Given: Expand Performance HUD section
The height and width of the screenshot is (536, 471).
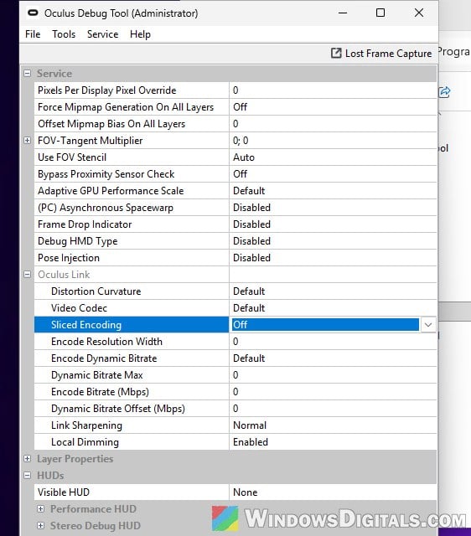Looking at the screenshot, I should pyautogui.click(x=41, y=509).
